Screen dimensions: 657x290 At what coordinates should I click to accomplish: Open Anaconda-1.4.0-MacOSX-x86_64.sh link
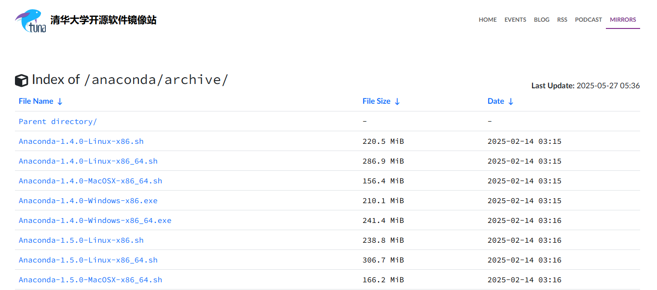tap(90, 181)
